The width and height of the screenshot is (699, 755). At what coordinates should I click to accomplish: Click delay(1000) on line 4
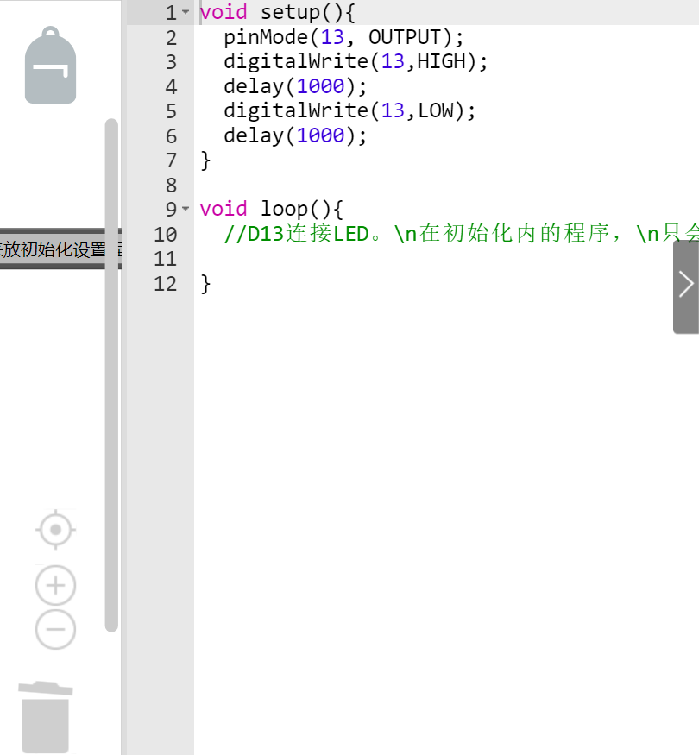point(295,86)
